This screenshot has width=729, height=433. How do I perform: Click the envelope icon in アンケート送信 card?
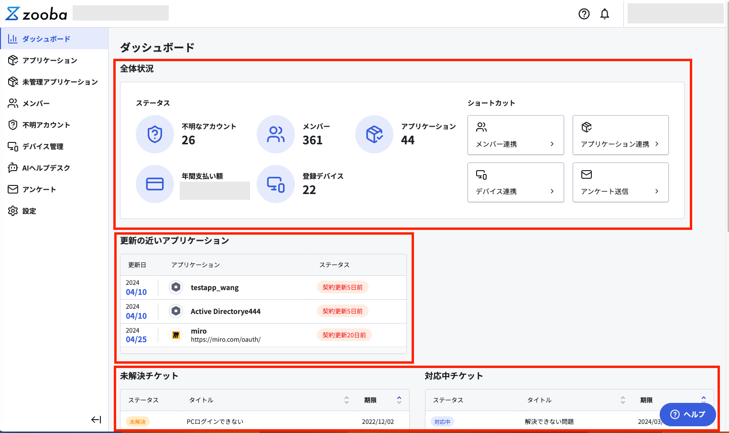(x=587, y=174)
